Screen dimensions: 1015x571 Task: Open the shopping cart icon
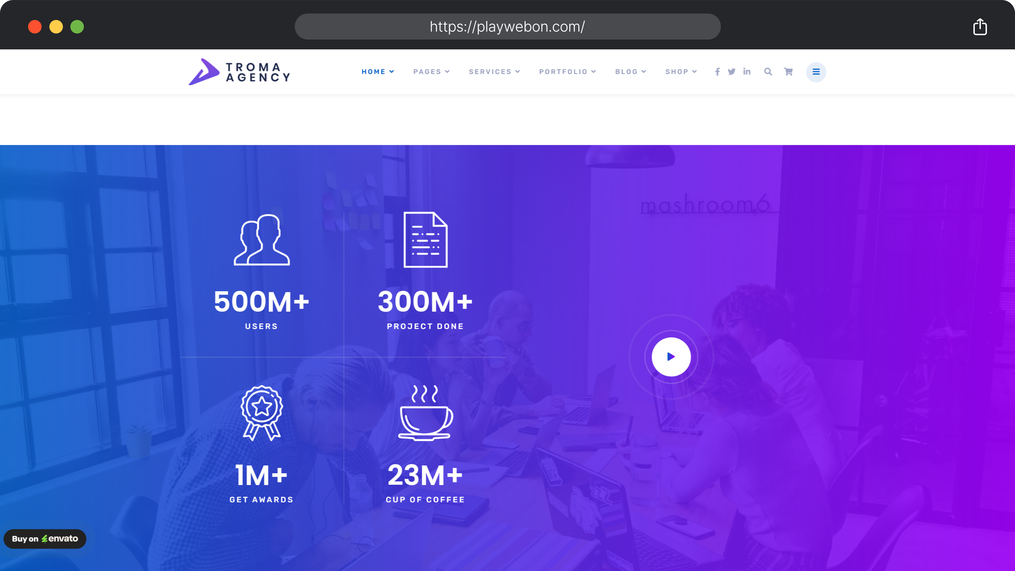click(788, 71)
